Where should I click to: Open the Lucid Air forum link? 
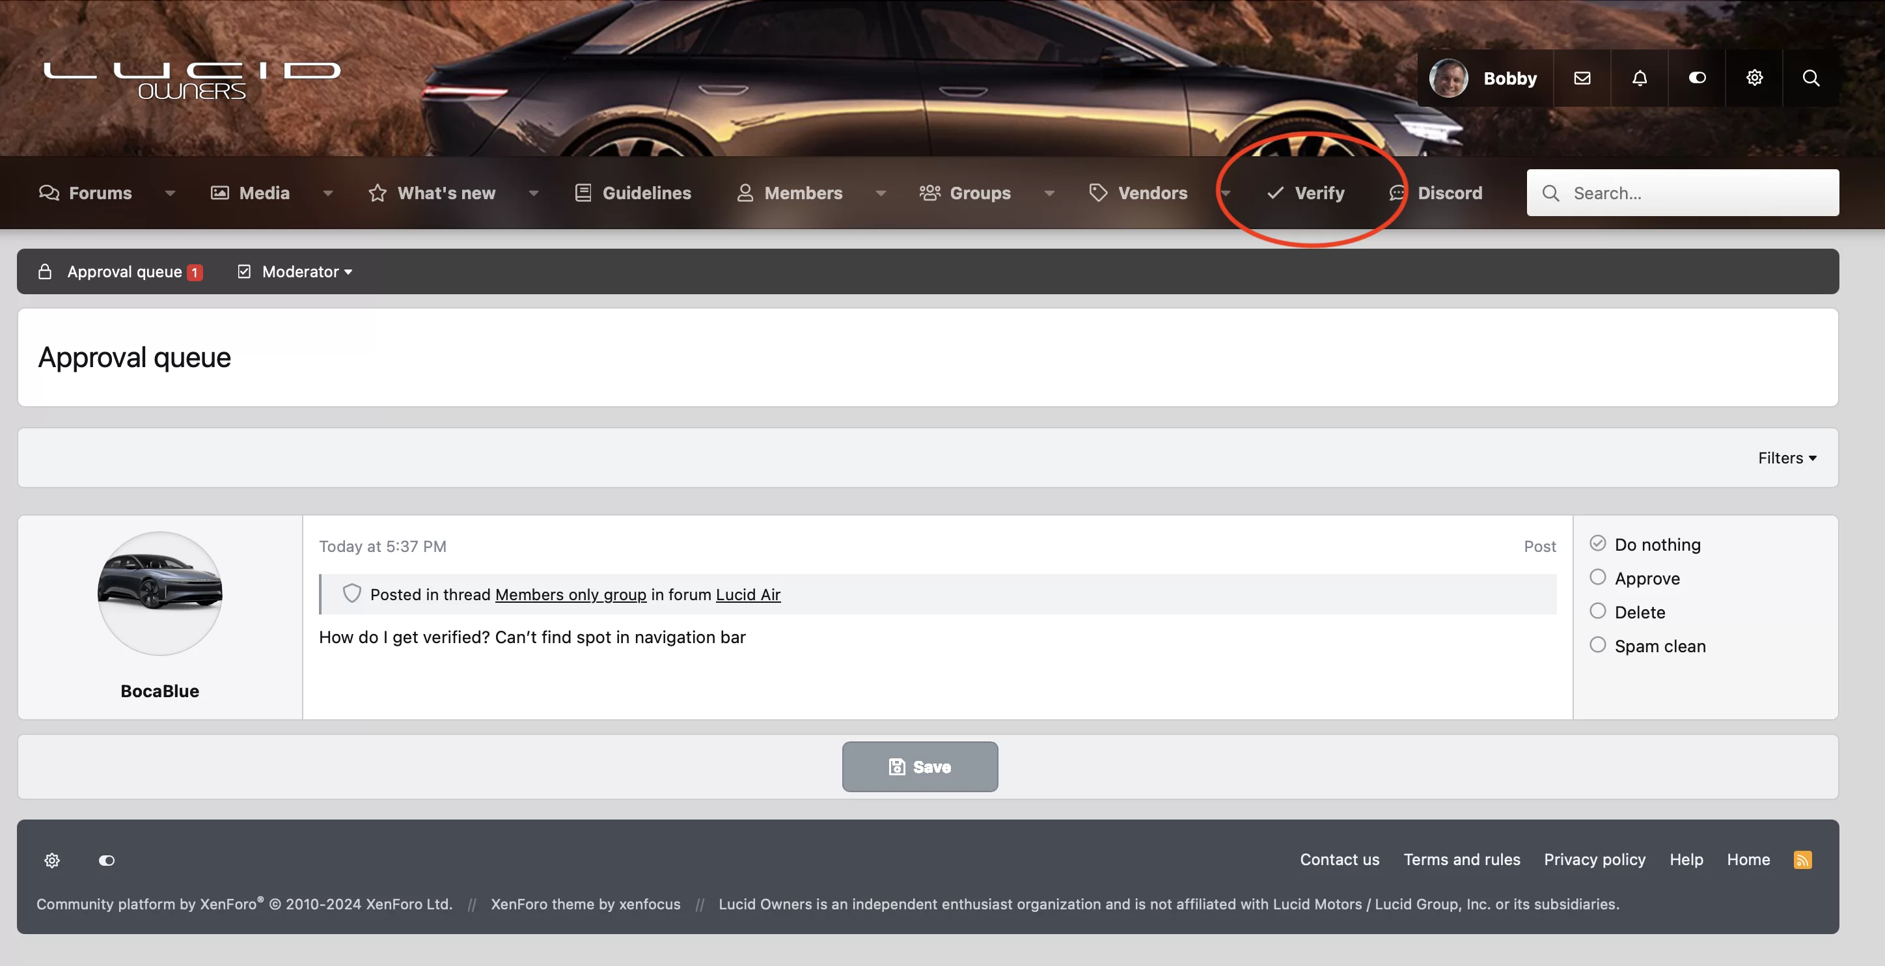(748, 594)
